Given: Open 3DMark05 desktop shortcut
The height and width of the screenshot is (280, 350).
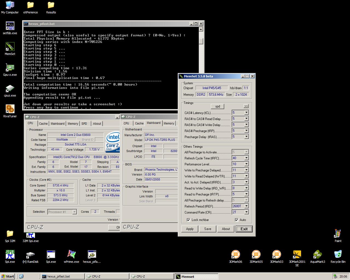Looking at the screenshot, I should [x=256, y=257].
